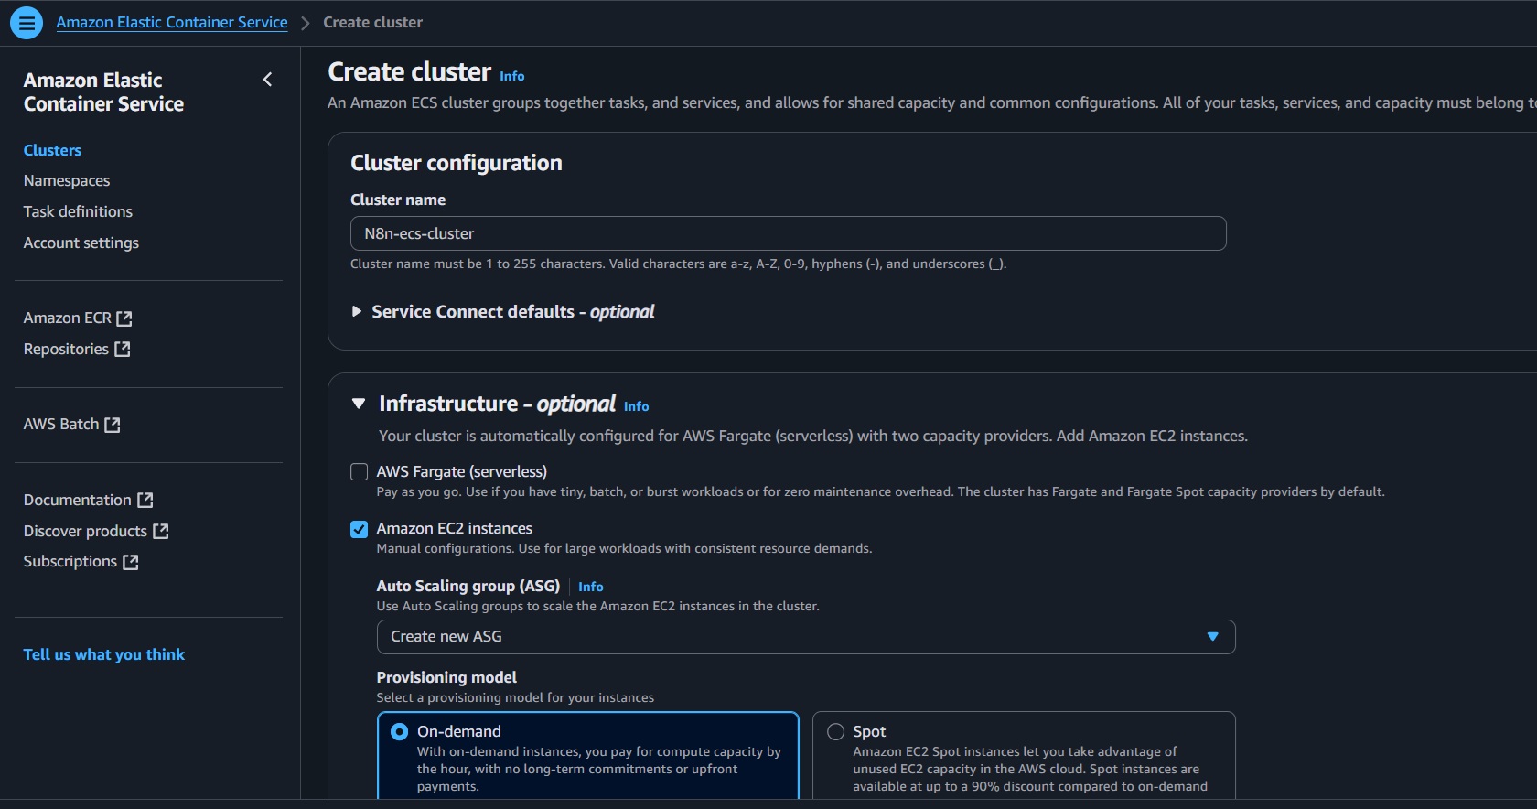This screenshot has width=1537, height=809.
Task: Click Tell us what you think
Action: 104,655
